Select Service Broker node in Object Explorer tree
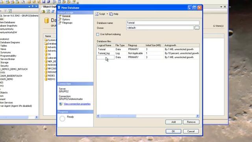Viewport: 252px width, 142px height. coord(7,59)
